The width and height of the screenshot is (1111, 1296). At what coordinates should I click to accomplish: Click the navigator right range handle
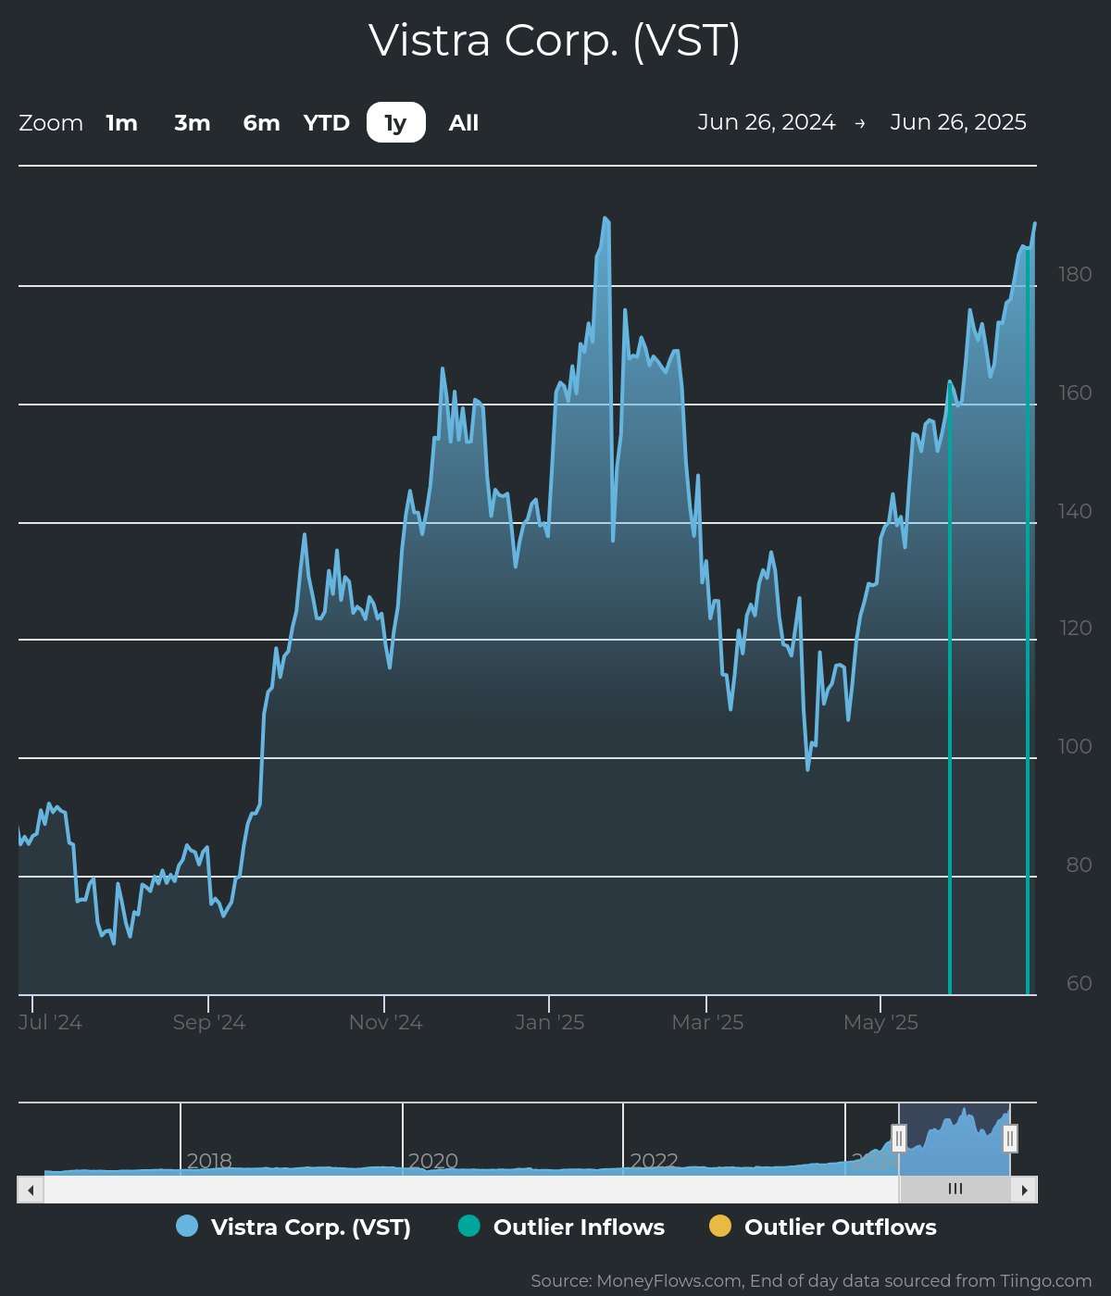[1010, 1139]
